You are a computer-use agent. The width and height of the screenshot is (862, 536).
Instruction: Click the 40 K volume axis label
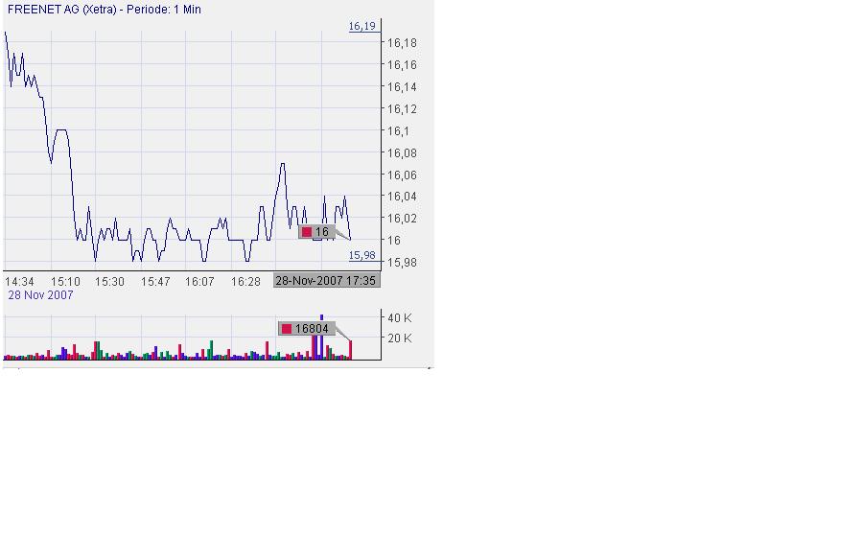[x=399, y=317]
